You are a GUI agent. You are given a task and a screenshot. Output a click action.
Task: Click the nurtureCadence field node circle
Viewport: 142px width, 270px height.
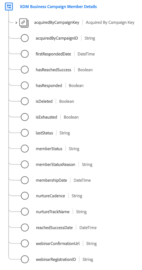(25, 196)
